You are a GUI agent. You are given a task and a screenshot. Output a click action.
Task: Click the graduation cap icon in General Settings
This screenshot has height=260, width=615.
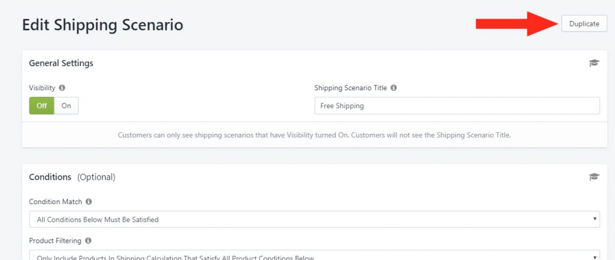tap(594, 63)
